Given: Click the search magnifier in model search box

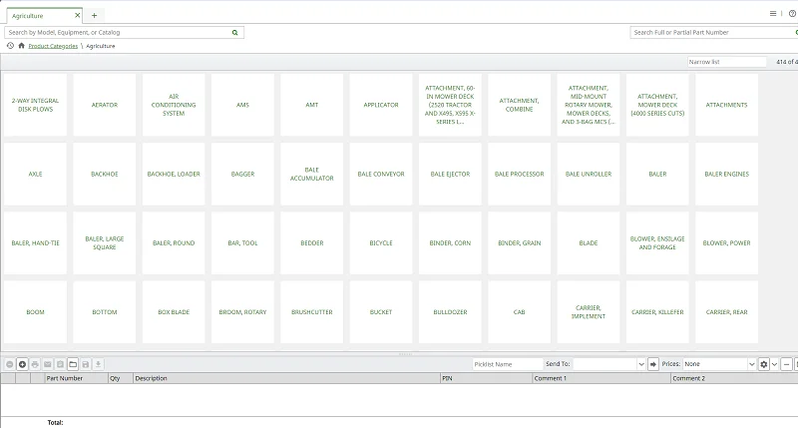Looking at the screenshot, I should (x=235, y=33).
